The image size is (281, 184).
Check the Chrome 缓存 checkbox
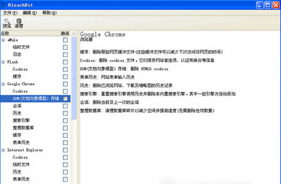click(65, 135)
